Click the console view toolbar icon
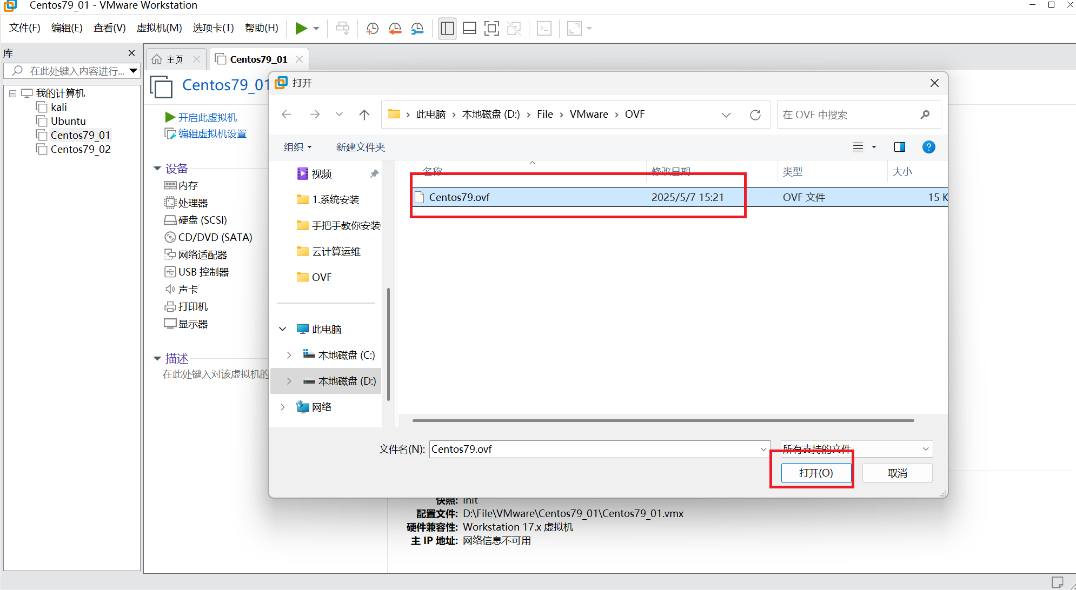 (x=544, y=28)
